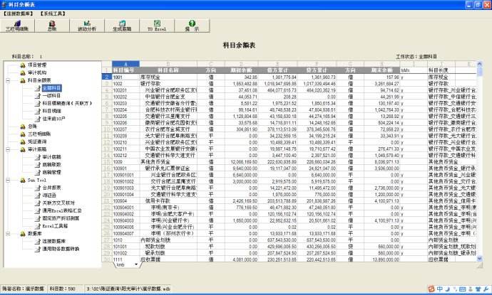The image size is (492, 295).
Task: Collapse the Sun Tool tree node
Action: coord(7,180)
